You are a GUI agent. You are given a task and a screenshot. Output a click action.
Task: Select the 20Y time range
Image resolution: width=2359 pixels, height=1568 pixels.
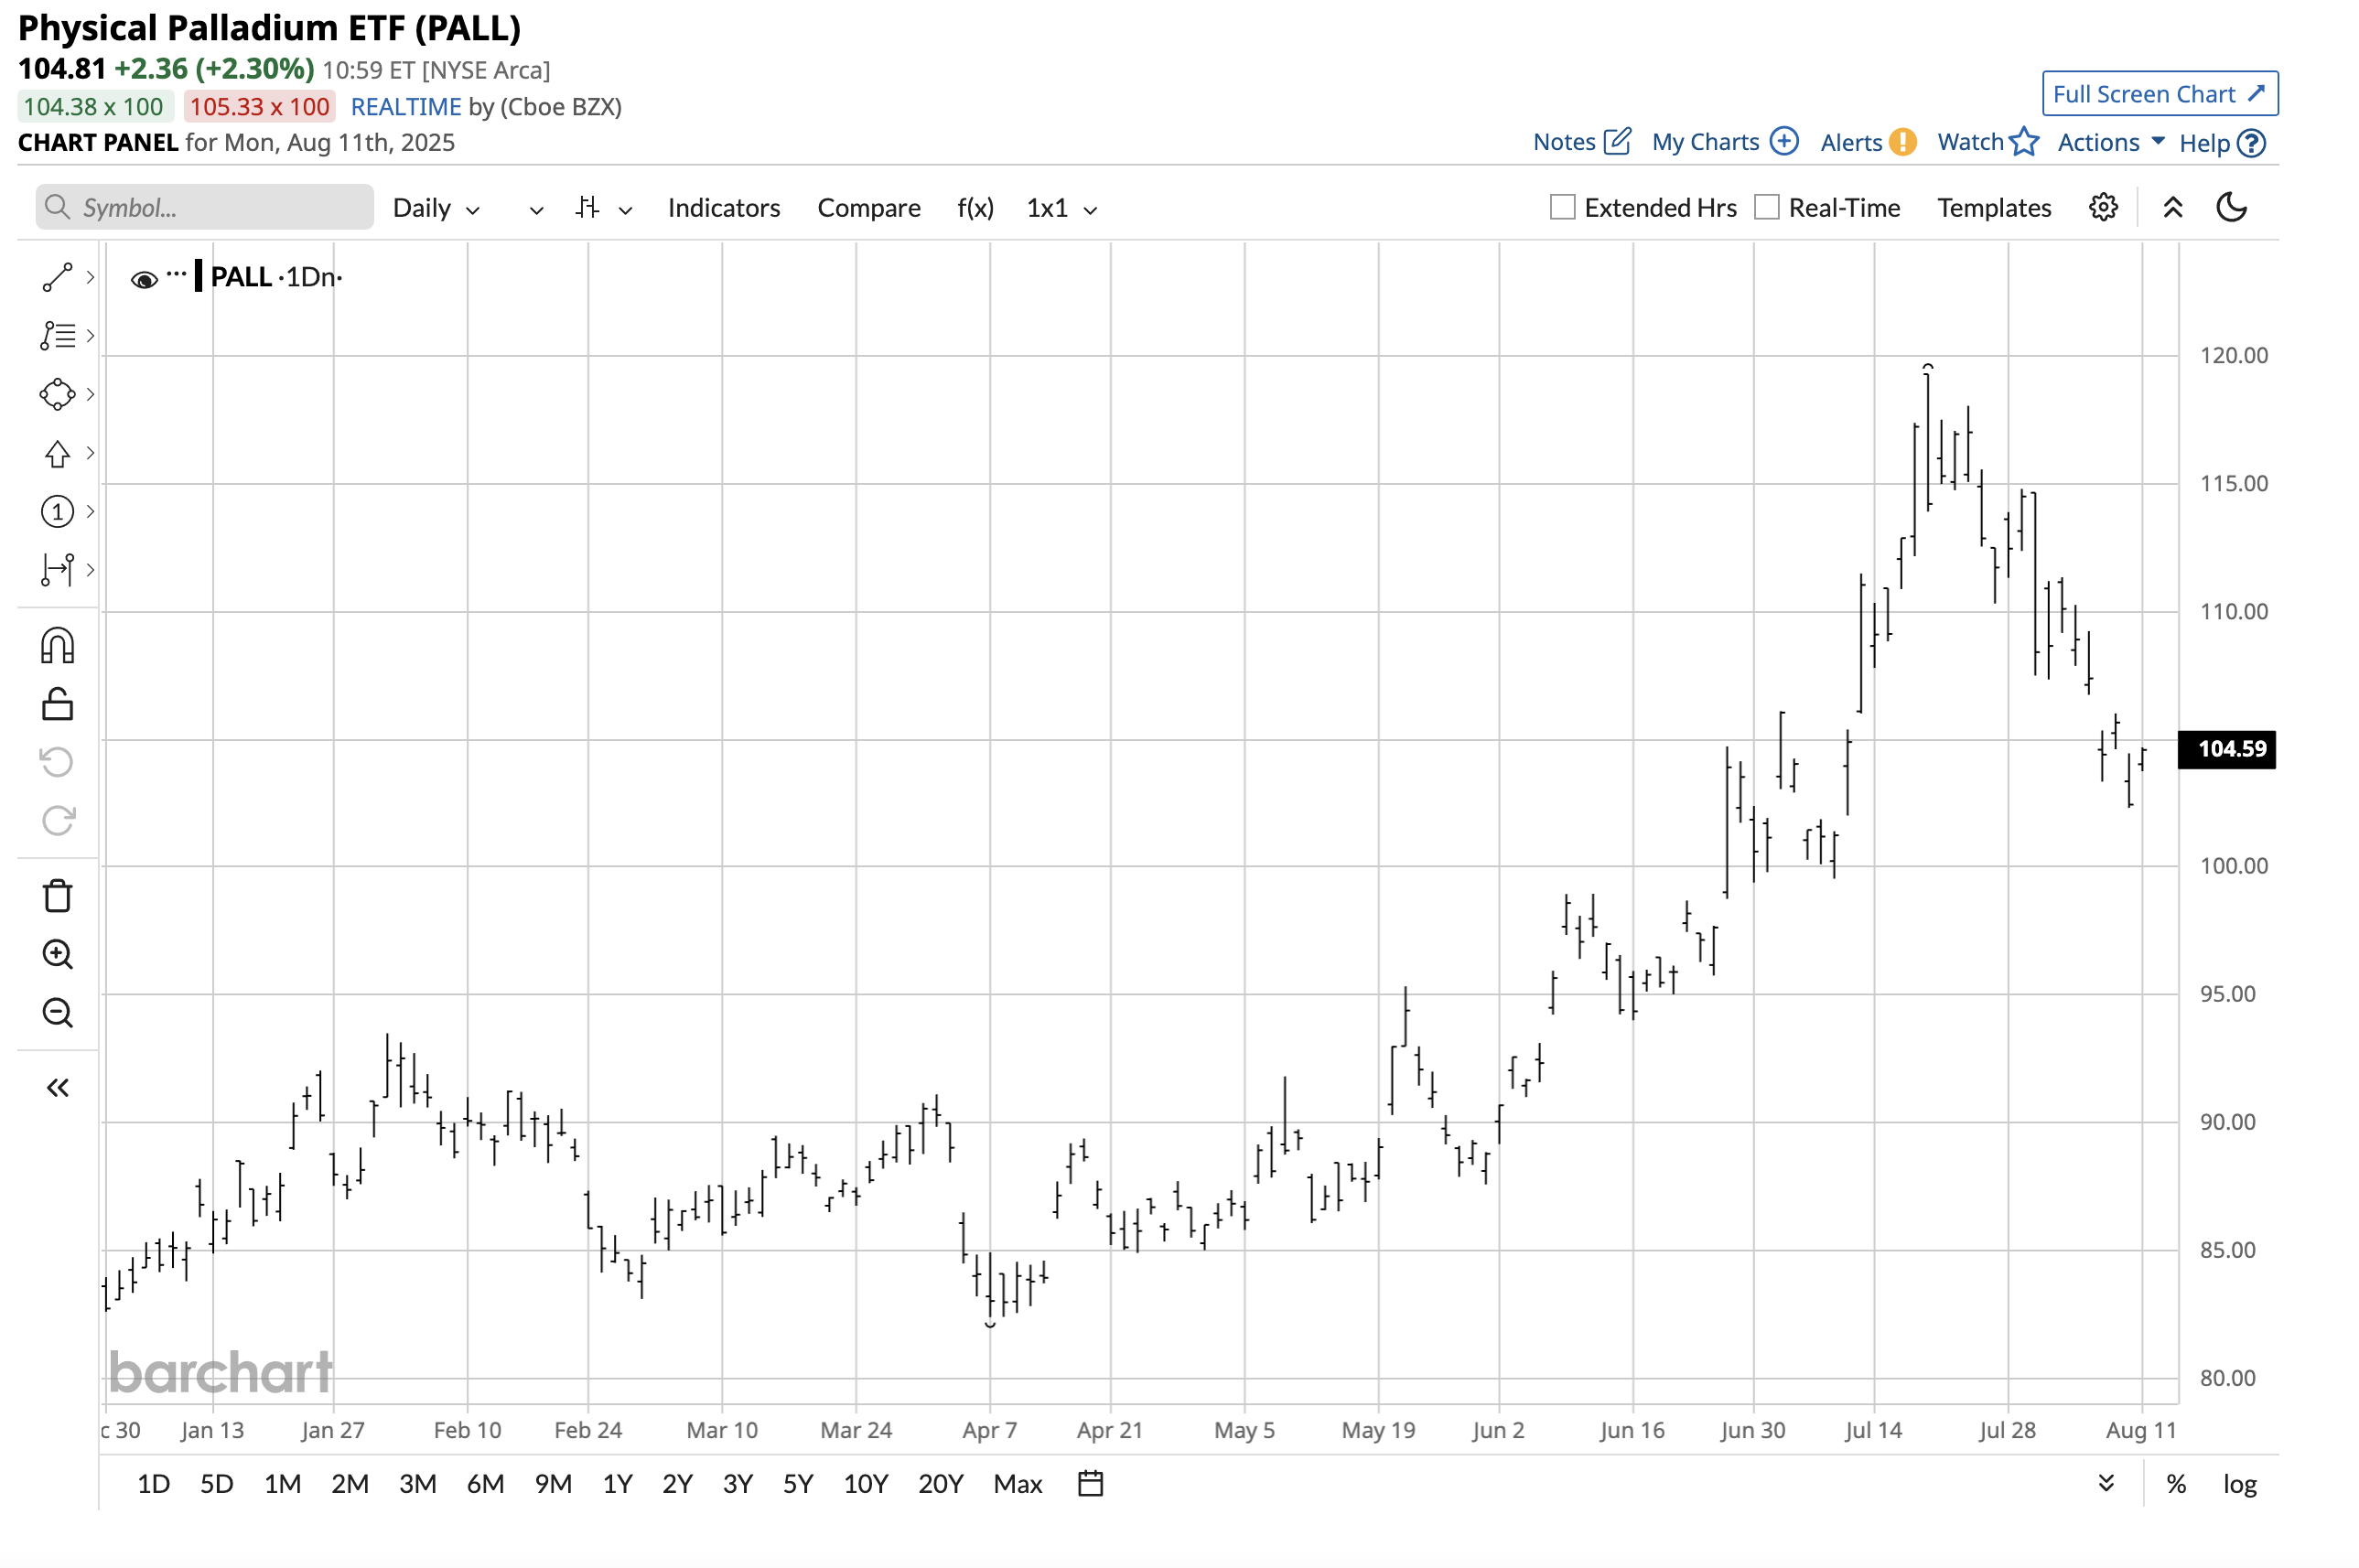(x=939, y=1483)
